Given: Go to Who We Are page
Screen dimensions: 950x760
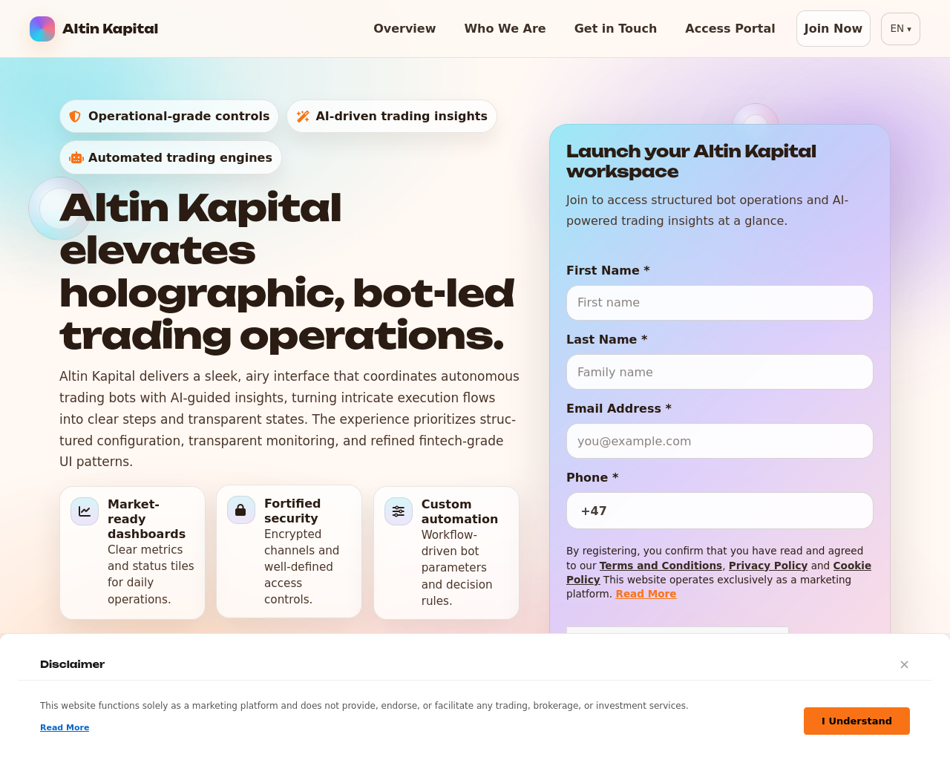Looking at the screenshot, I should point(505,28).
